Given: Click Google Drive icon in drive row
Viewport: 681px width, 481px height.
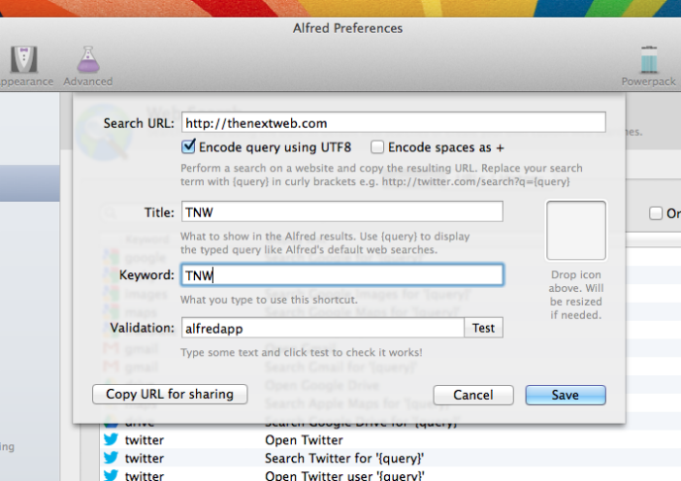Looking at the screenshot, I should coord(111,422).
